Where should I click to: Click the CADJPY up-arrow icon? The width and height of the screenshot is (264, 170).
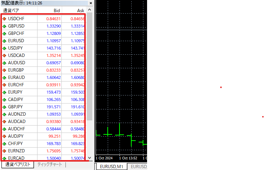coord(4,100)
